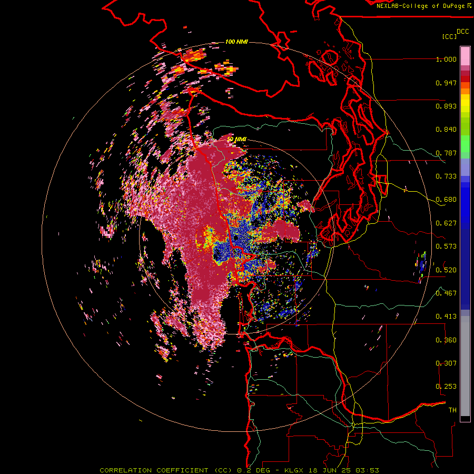
Task: Select the 0.893 scale value
Action: coord(446,106)
